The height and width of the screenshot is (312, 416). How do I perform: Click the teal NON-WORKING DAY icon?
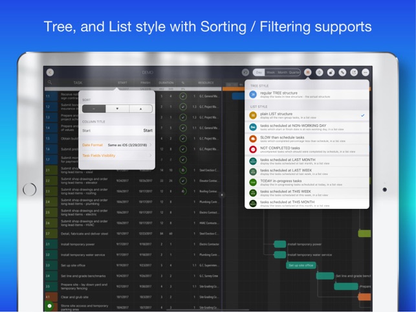(253, 127)
